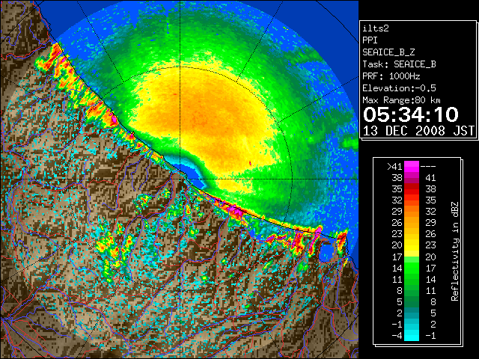Viewport: 479px width, 359px height.
Task: Click the orange 29-32 dBZ legend swatch
Action: (412, 211)
